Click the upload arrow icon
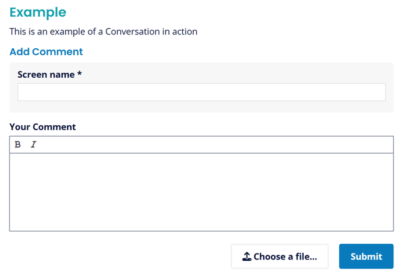This screenshot has height=274, width=403. 247,257
